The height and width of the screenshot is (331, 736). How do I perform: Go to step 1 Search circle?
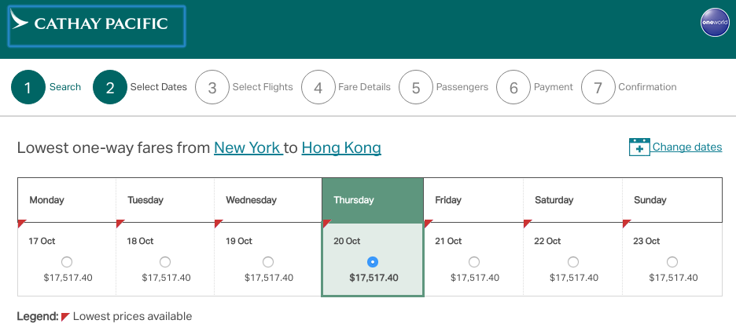coord(28,87)
